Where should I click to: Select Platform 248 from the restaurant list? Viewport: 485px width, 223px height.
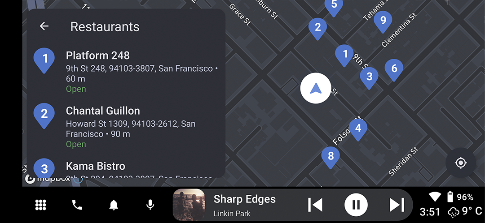[126, 72]
